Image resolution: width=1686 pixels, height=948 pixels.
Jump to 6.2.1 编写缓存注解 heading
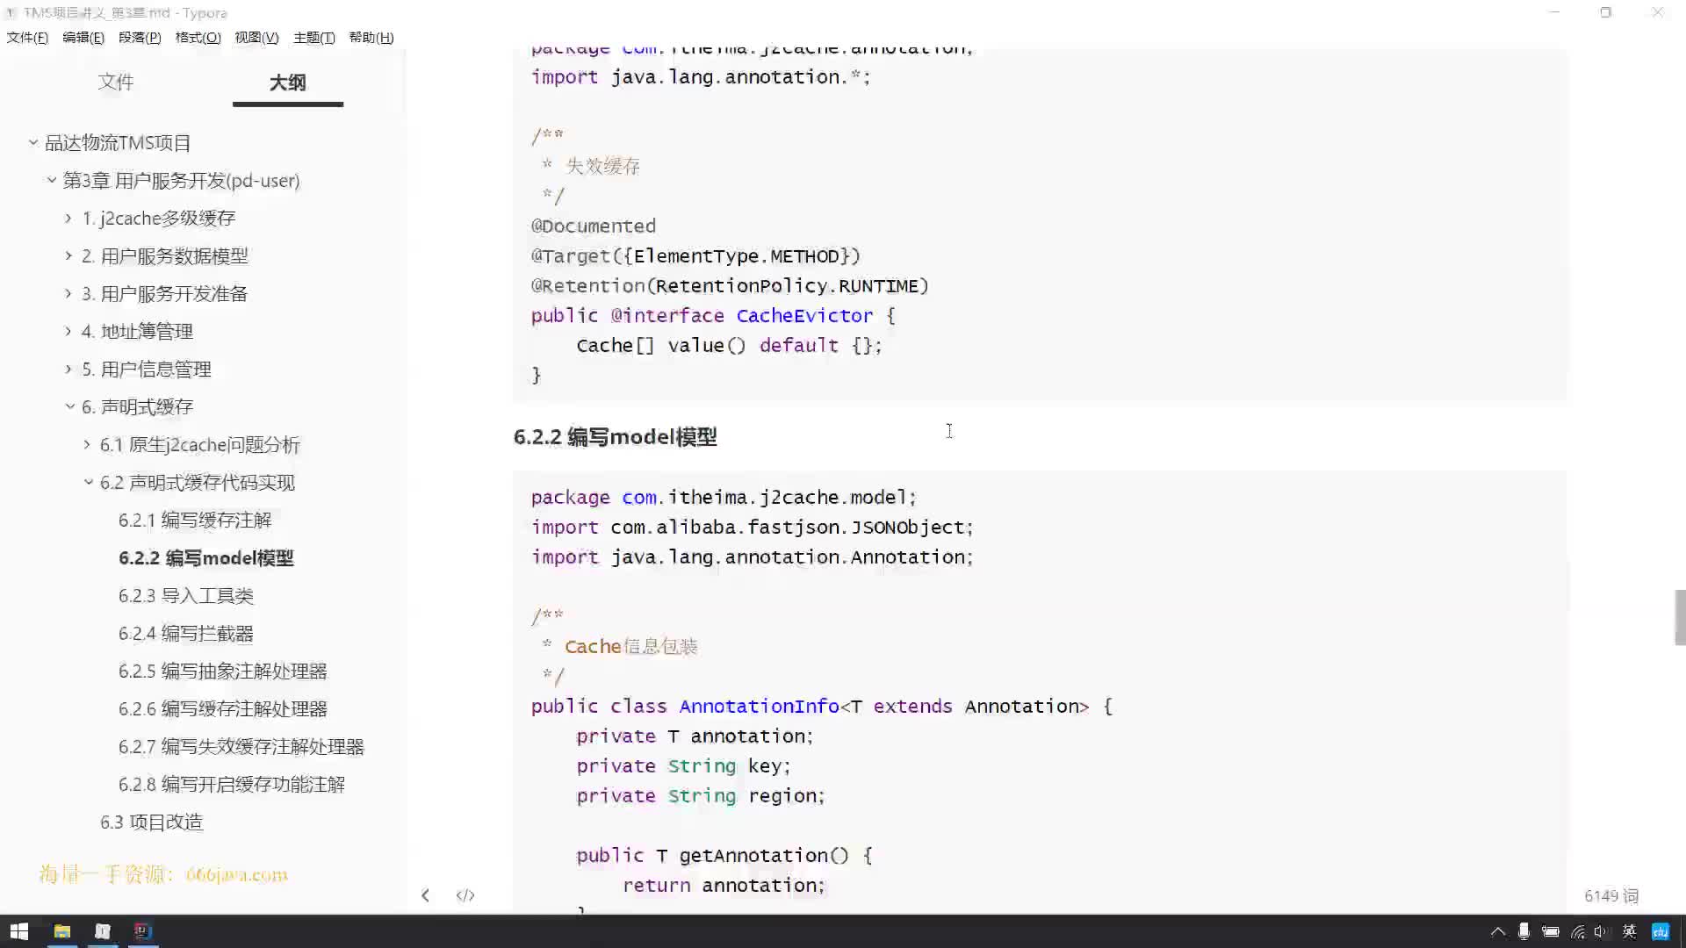[x=195, y=521]
